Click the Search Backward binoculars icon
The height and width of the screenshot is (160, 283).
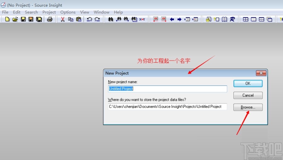pyautogui.click(x=118, y=19)
